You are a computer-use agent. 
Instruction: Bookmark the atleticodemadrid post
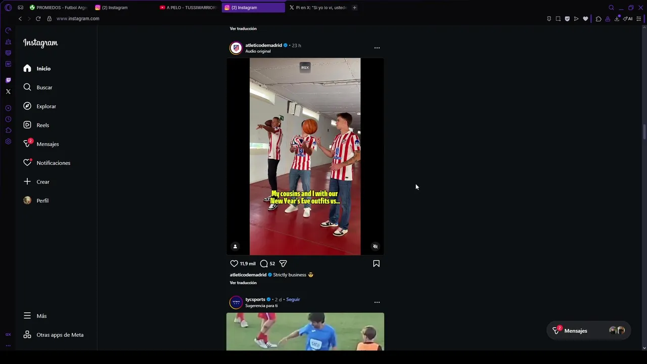point(376,263)
